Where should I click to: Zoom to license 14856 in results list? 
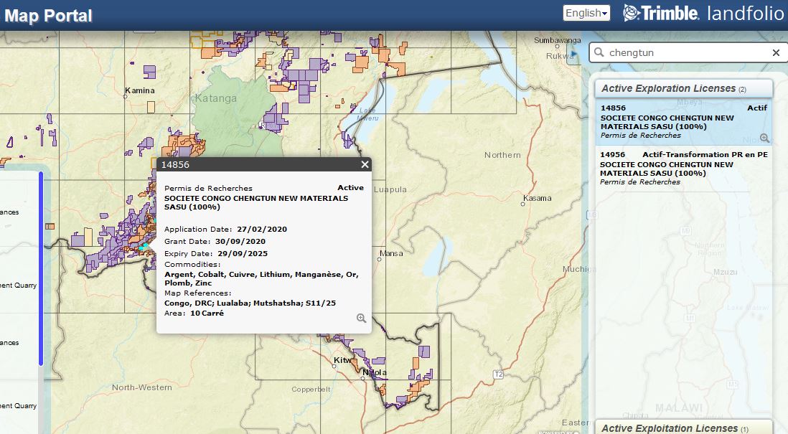[764, 138]
